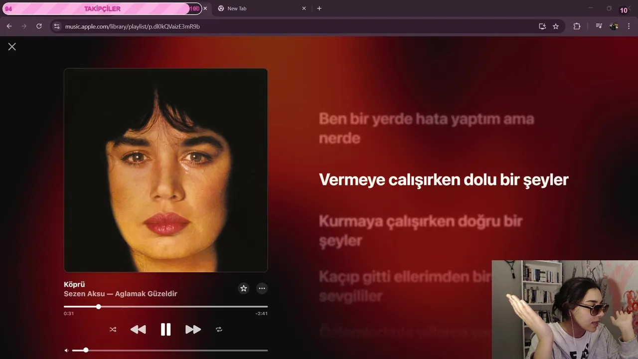Jump to lyric 'Kaçıp gitti ellerimden'
The height and width of the screenshot is (359, 638).
point(405,286)
